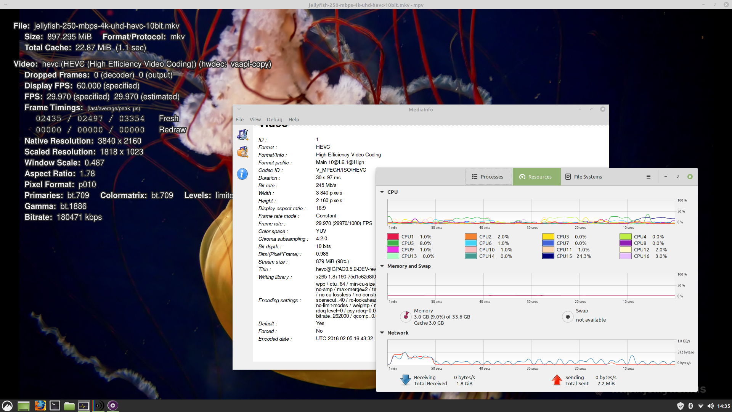
Task: Change the CPU8 color swatch
Action: pyautogui.click(x=626, y=243)
